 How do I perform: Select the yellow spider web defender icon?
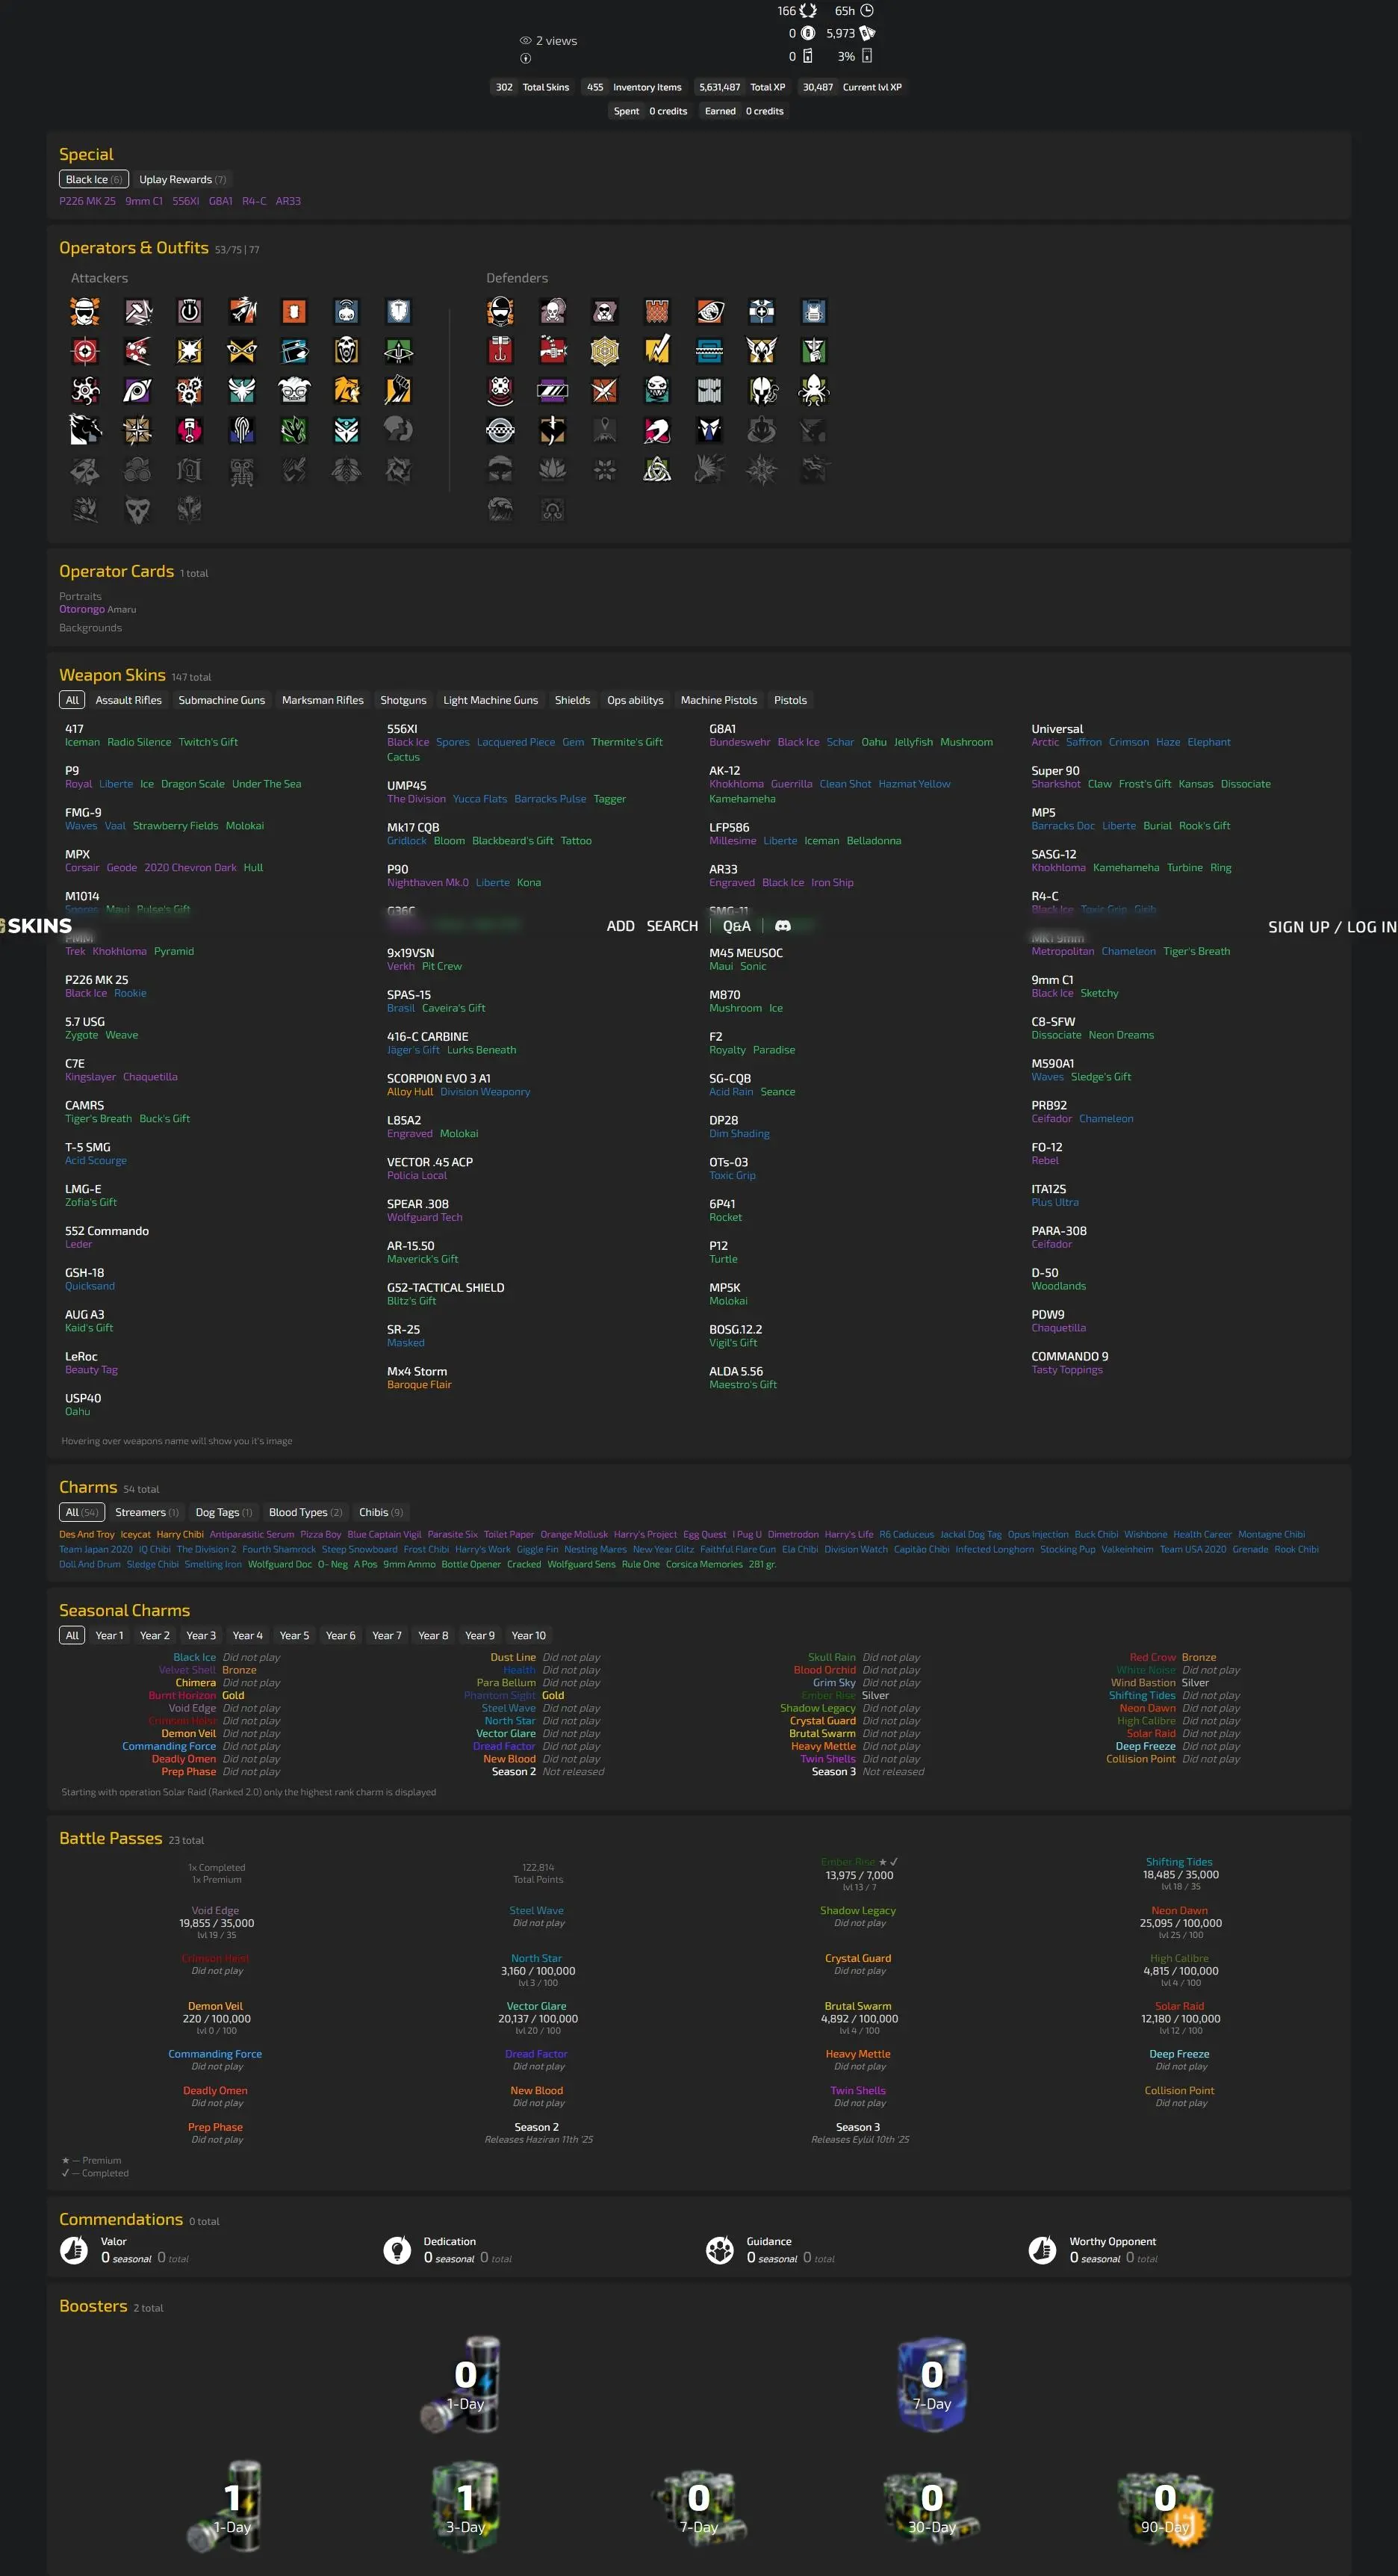[605, 351]
